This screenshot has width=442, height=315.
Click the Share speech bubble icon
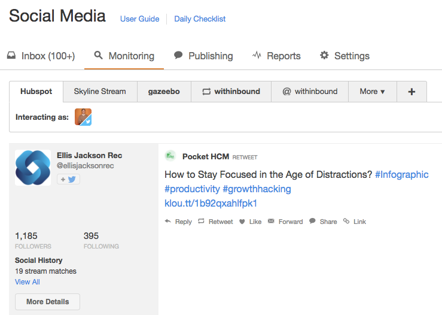point(312,221)
